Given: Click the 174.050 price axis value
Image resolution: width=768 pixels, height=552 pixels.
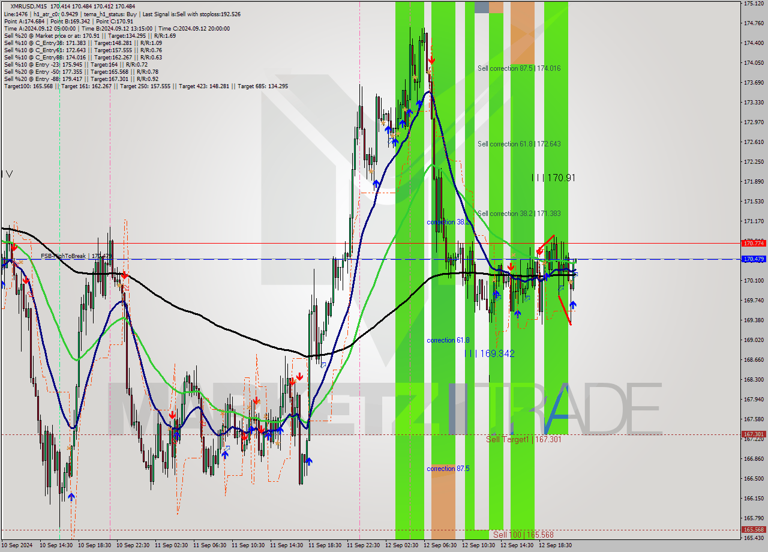Looking at the screenshot, I should pos(754,62).
